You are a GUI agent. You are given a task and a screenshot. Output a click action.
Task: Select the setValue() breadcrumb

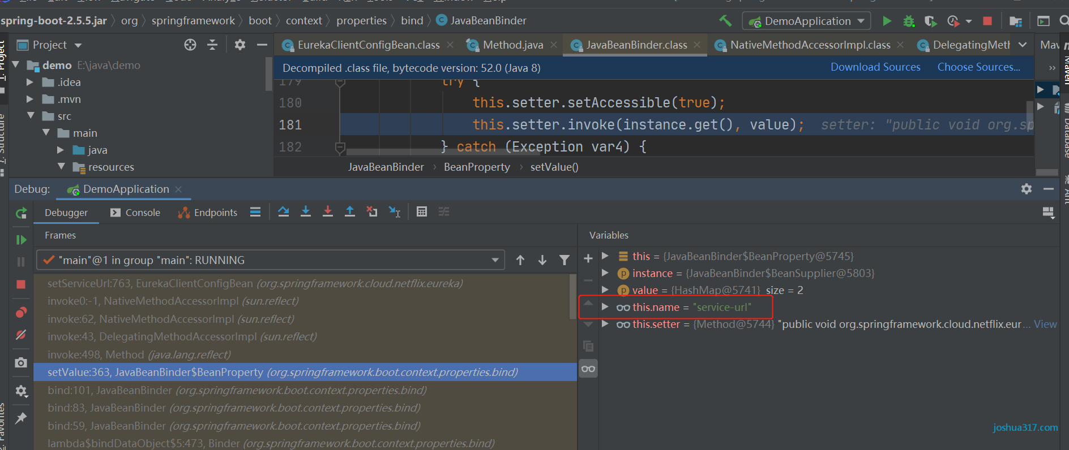(x=554, y=167)
